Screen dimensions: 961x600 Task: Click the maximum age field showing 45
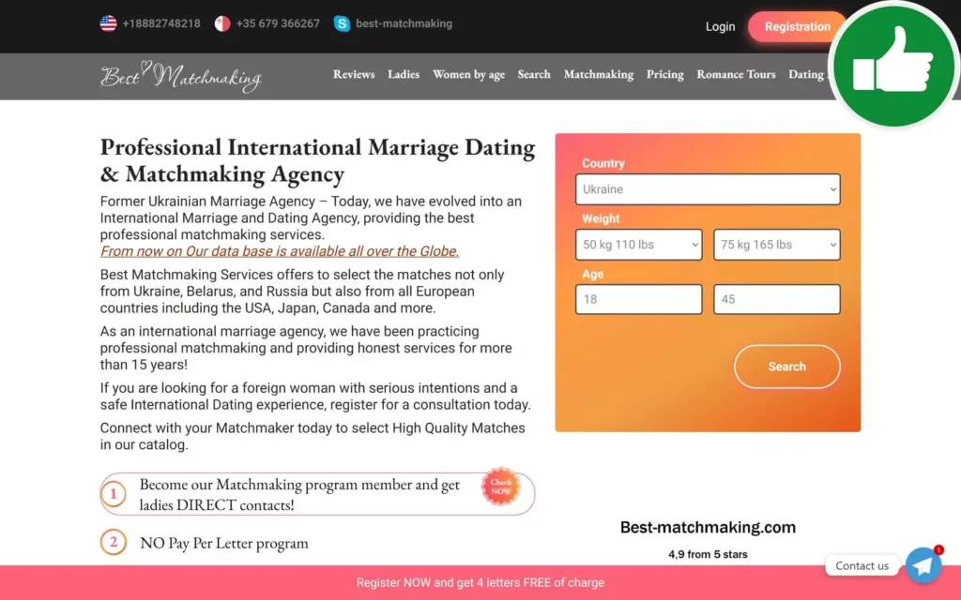point(776,299)
